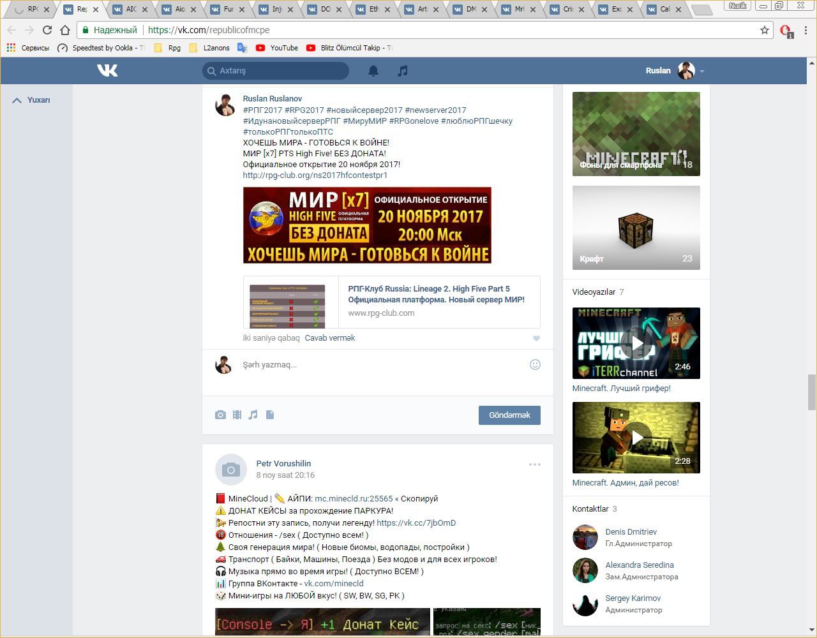This screenshot has width=817, height=638.
Task: Open Chrome three-dot menu
Action: 806,30
